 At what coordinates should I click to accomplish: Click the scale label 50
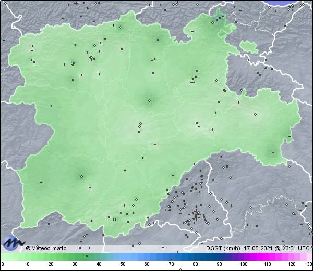(123, 264)
